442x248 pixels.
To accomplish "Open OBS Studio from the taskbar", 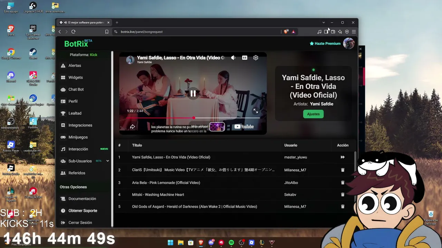I will [x=241, y=243].
